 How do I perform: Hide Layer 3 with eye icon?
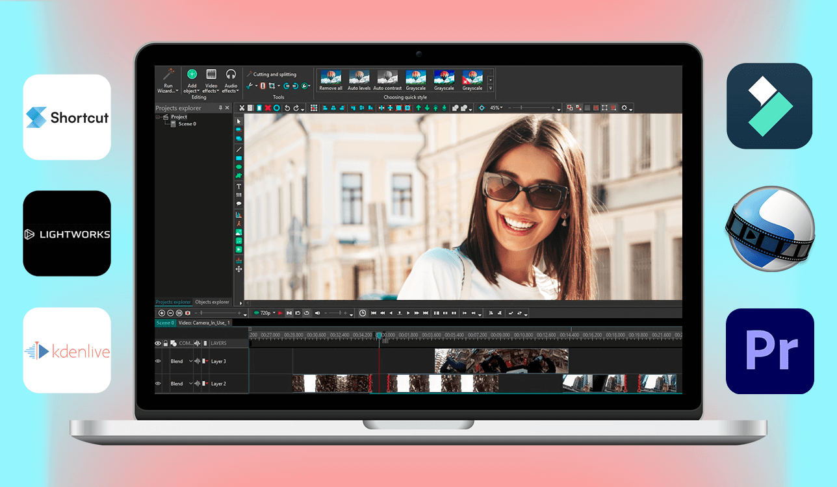(158, 361)
